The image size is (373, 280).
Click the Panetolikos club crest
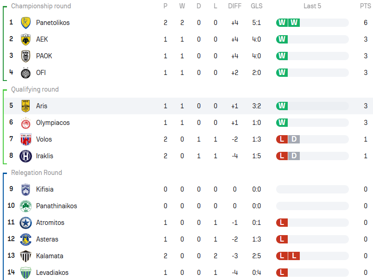click(x=25, y=23)
